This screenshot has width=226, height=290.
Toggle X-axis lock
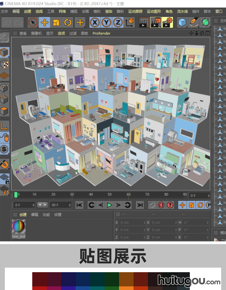(95, 22)
